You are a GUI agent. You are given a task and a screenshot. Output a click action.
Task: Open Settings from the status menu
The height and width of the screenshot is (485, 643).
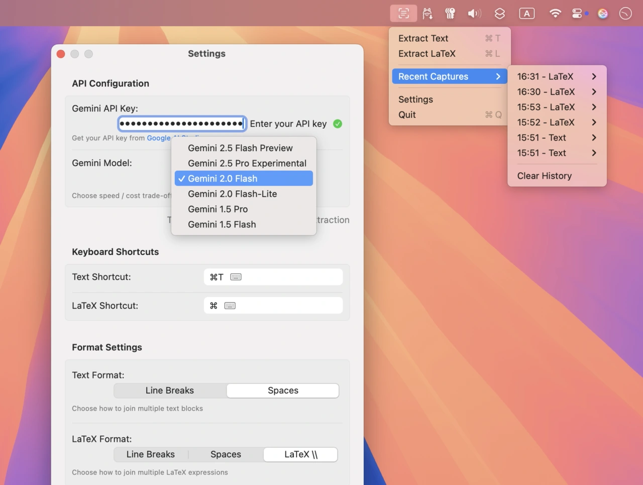point(415,99)
